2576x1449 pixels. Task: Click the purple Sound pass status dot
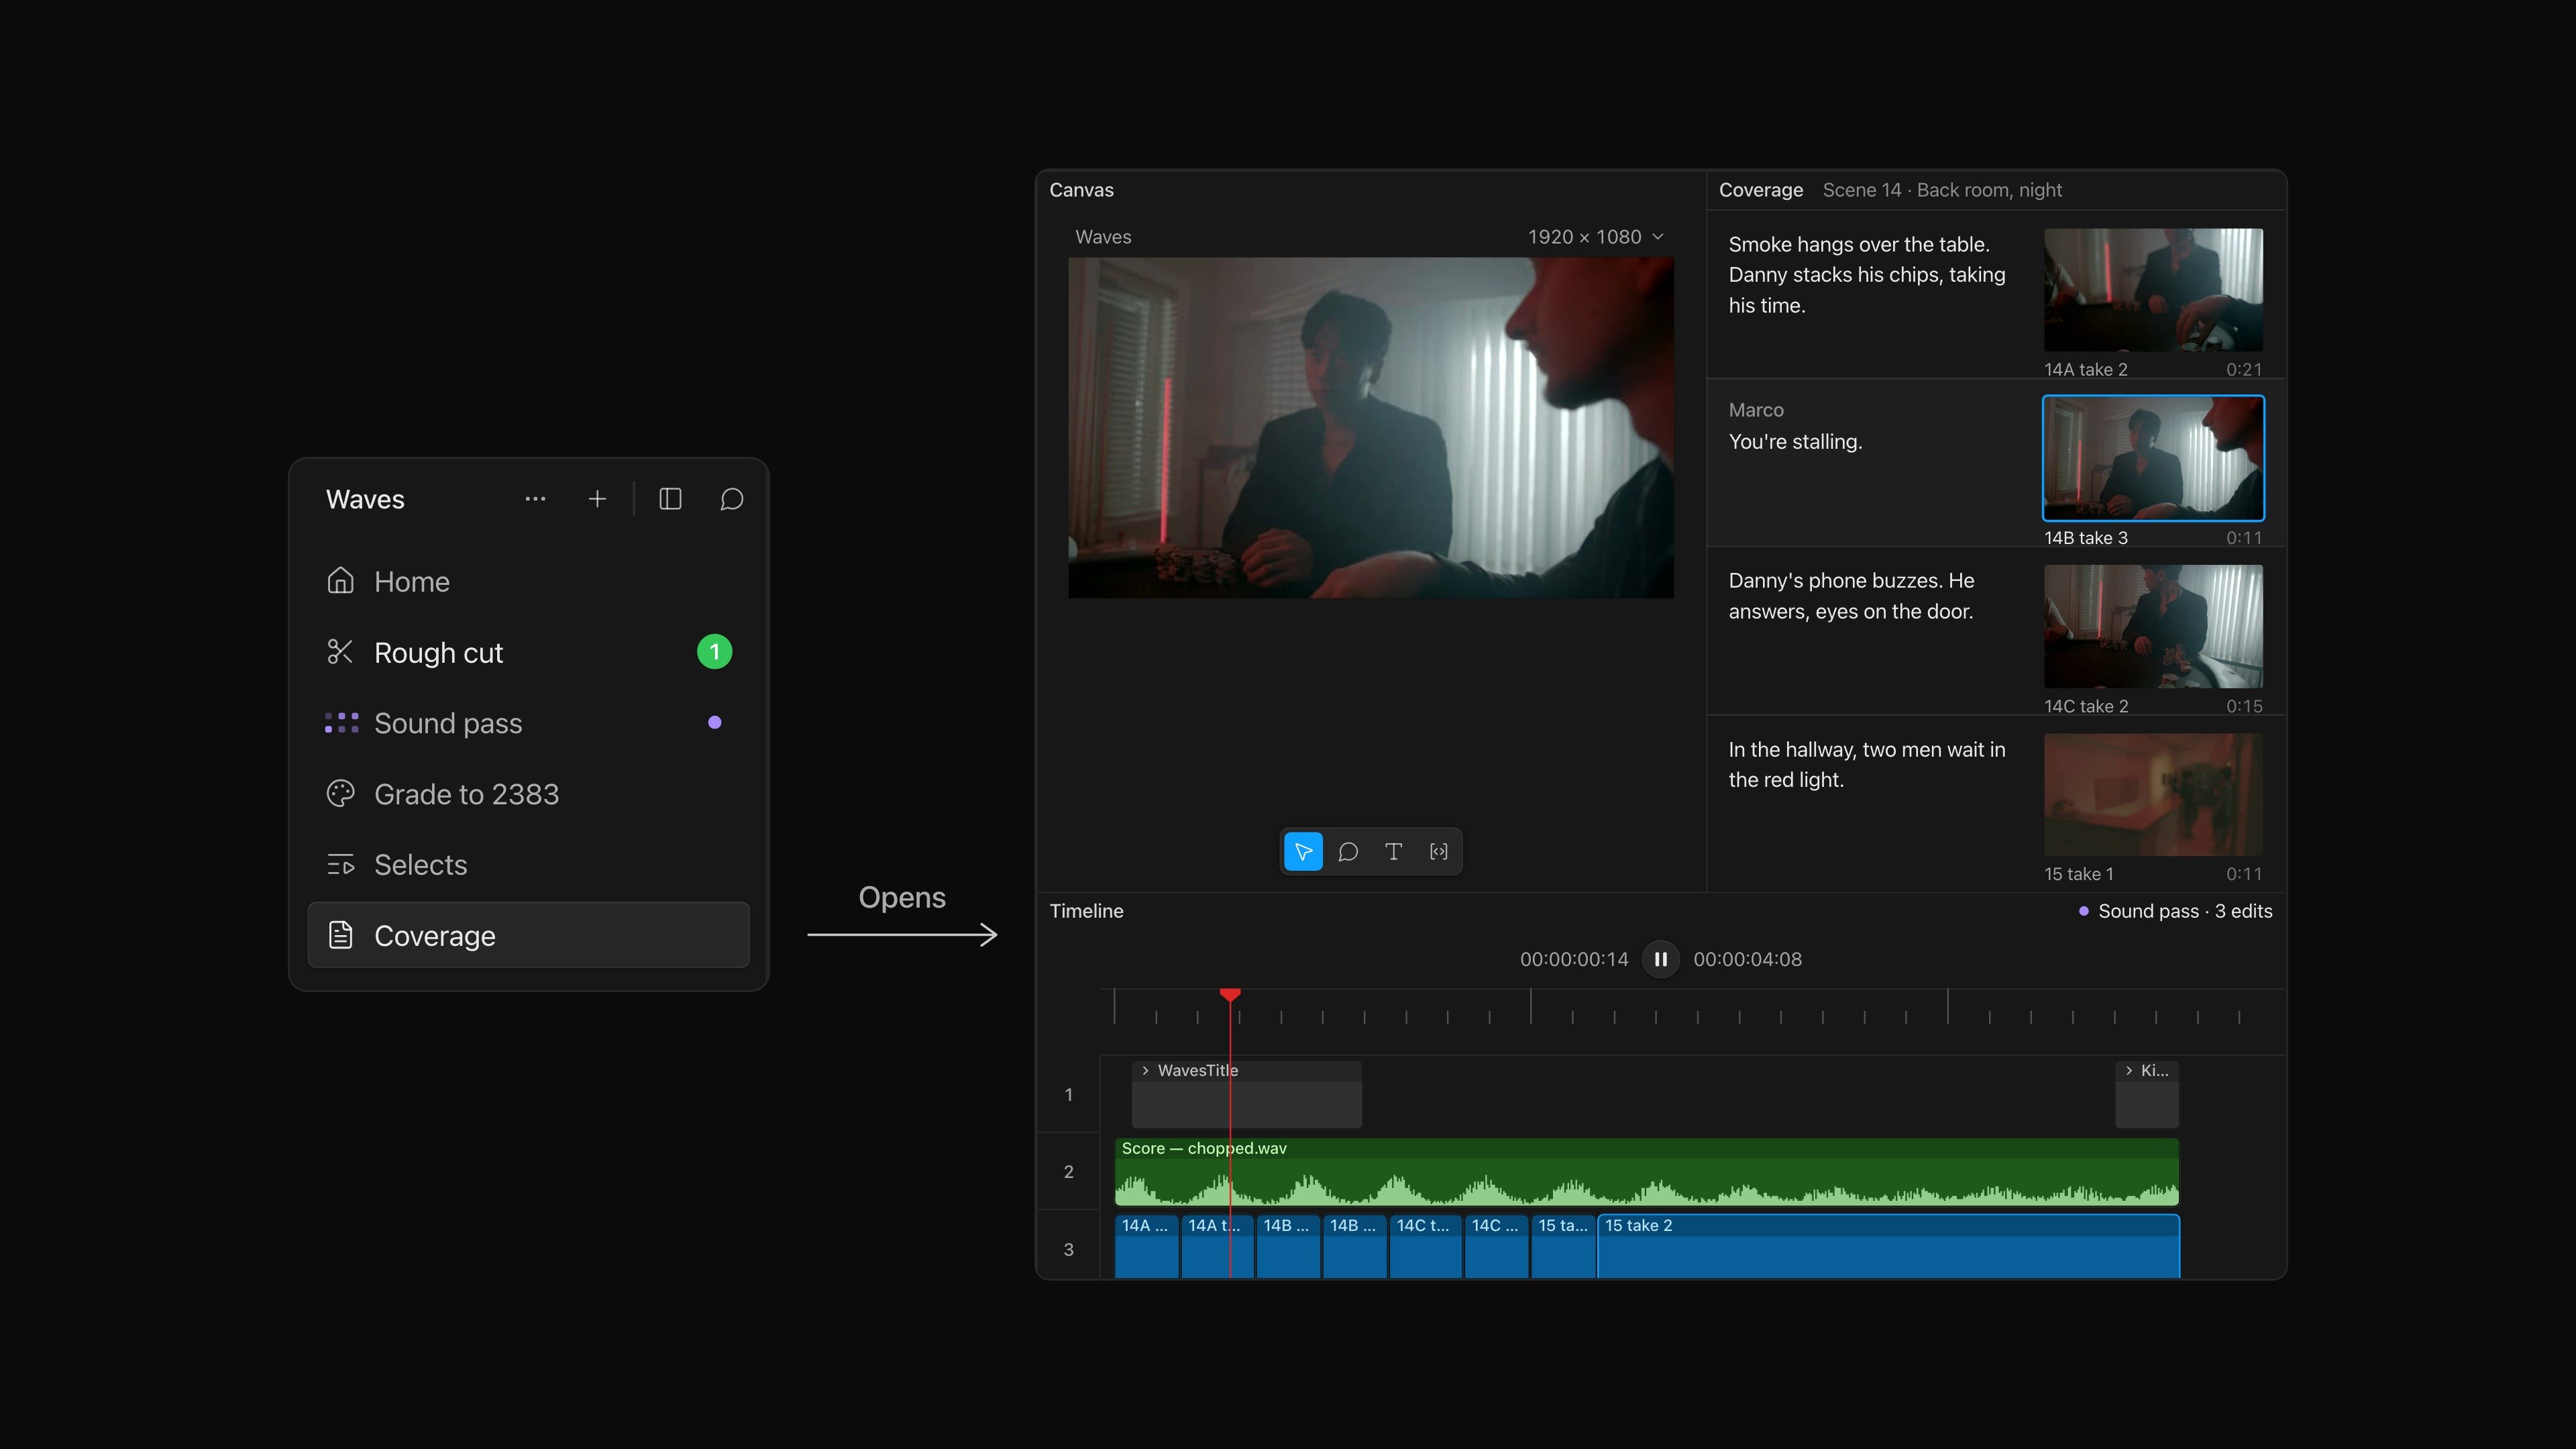pyautogui.click(x=714, y=722)
